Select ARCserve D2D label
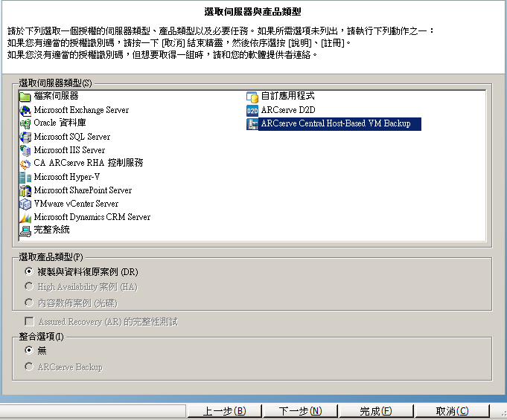The image size is (507, 420). pyautogui.click(x=288, y=110)
